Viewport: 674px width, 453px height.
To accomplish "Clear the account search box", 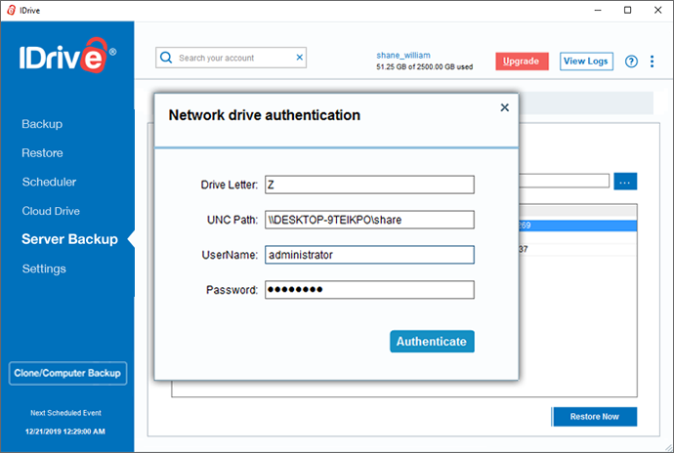I will [300, 58].
